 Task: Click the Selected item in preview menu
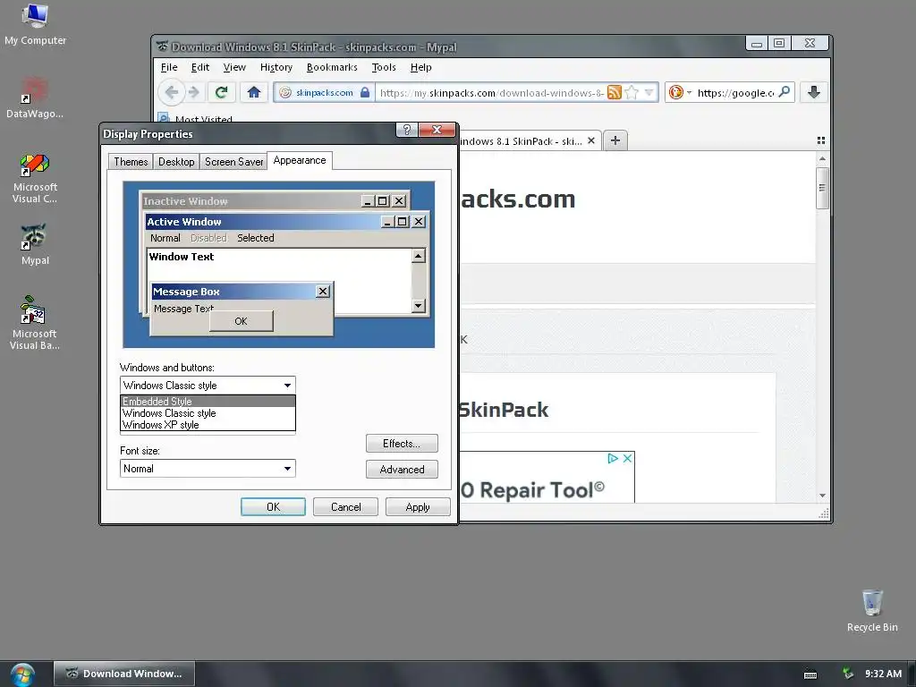point(255,238)
